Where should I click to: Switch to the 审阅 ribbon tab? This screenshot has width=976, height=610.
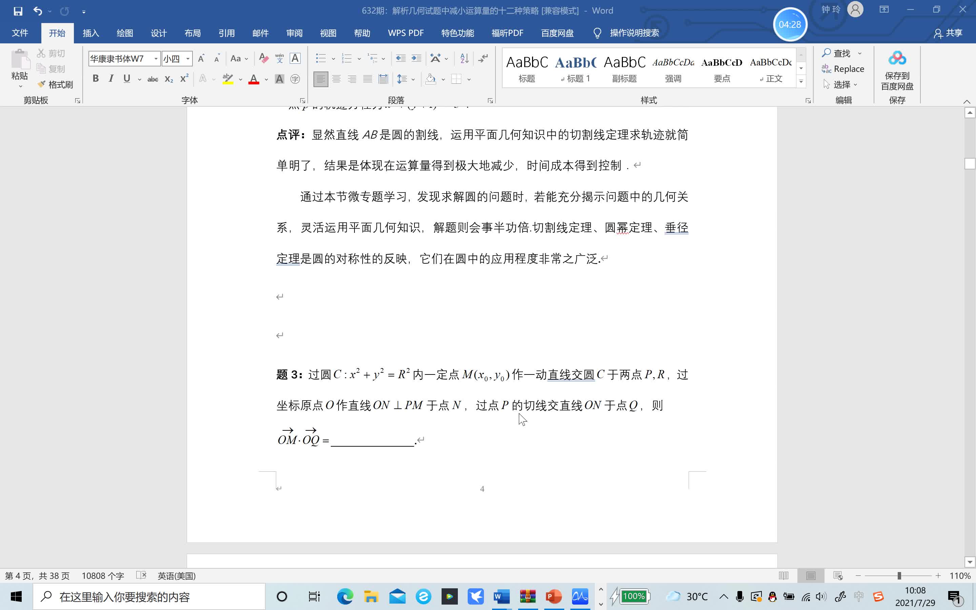294,33
